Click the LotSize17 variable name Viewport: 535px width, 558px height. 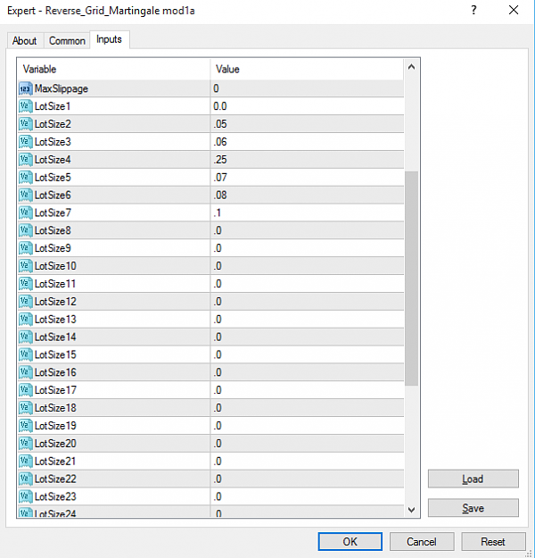[55, 390]
